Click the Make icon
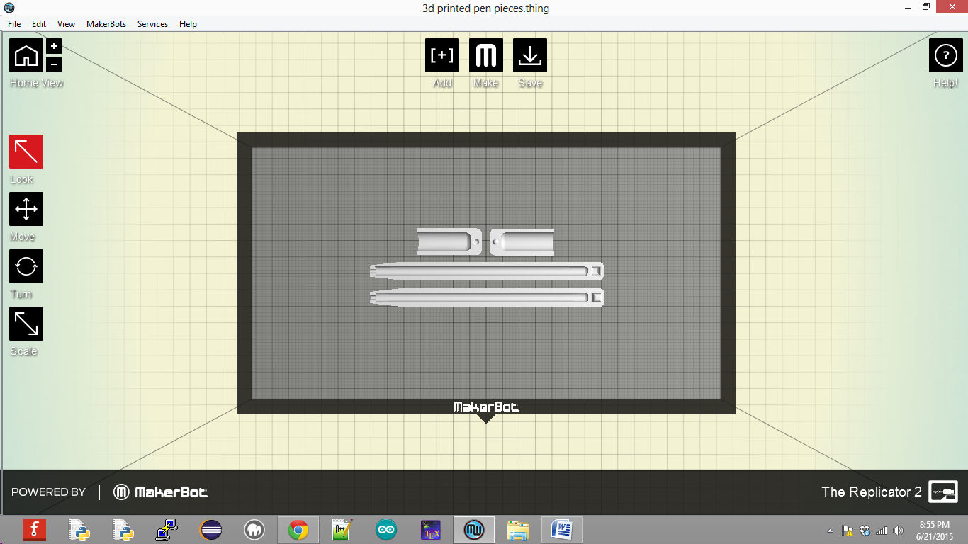Image resolution: width=968 pixels, height=544 pixels. (486, 55)
